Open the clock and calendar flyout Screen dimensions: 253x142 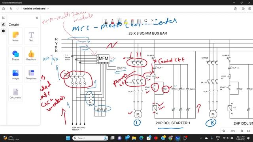click(241, 138)
